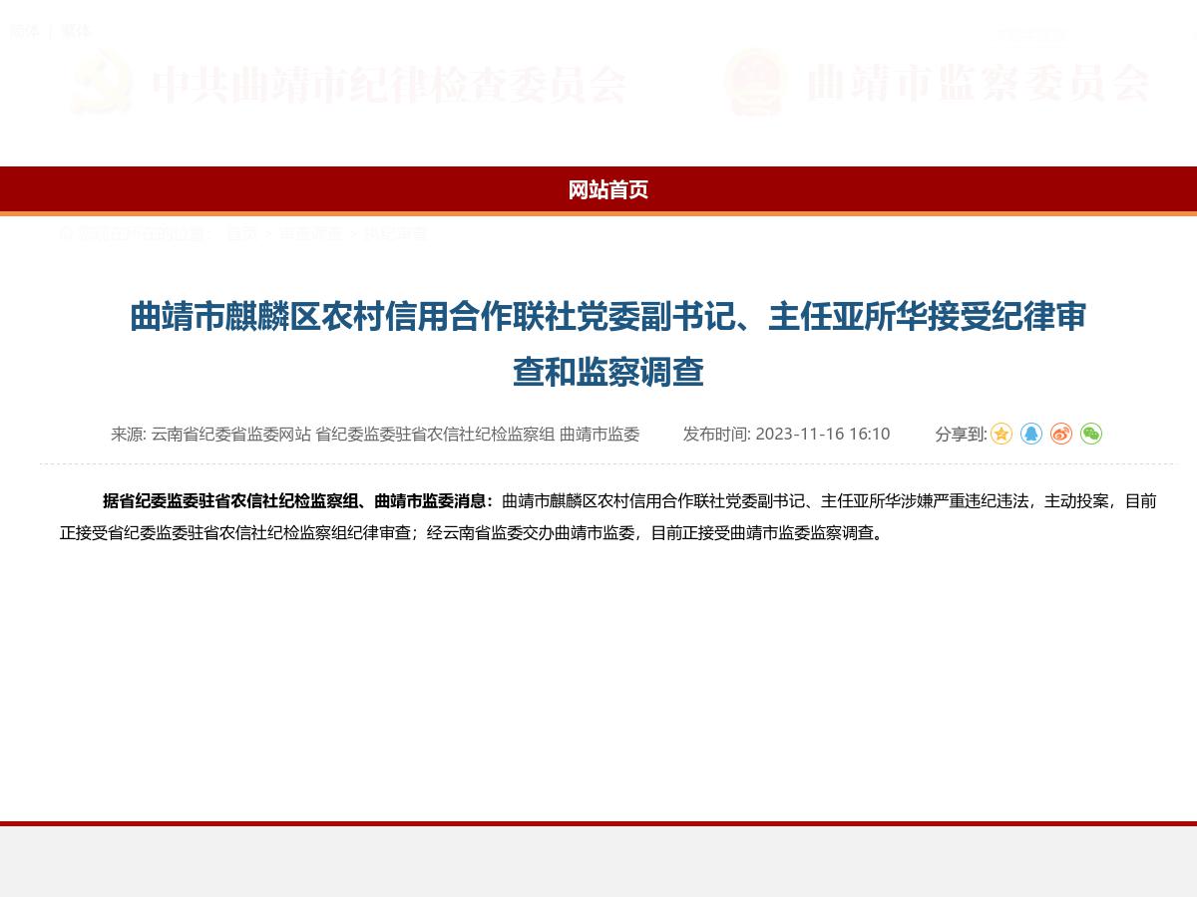Share the article to Sina Weibo
This screenshot has width=1197, height=897.
(1059, 435)
